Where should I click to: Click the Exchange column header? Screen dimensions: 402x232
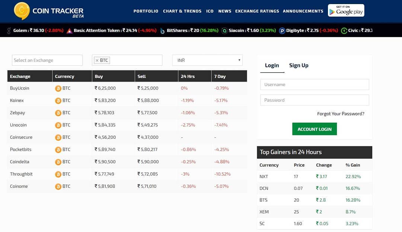(x=30, y=76)
